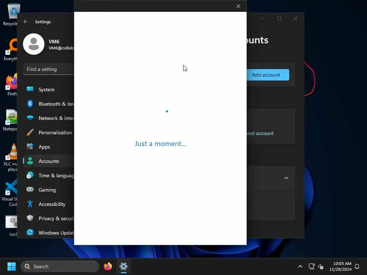Click the System display icon
This screenshot has width=367, height=275.
[x=30, y=89]
